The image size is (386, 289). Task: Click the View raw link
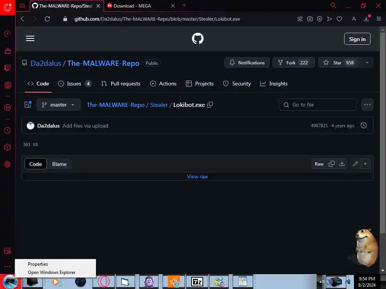point(198,176)
